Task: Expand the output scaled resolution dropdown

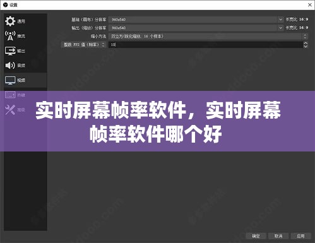Action: [280, 28]
